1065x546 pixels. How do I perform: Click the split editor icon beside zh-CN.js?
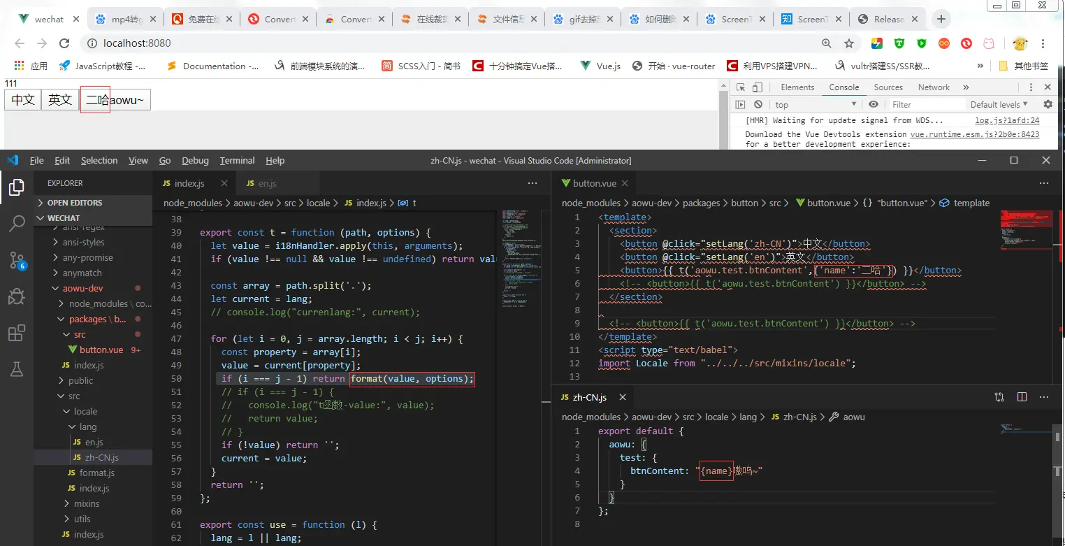[x=1022, y=397]
